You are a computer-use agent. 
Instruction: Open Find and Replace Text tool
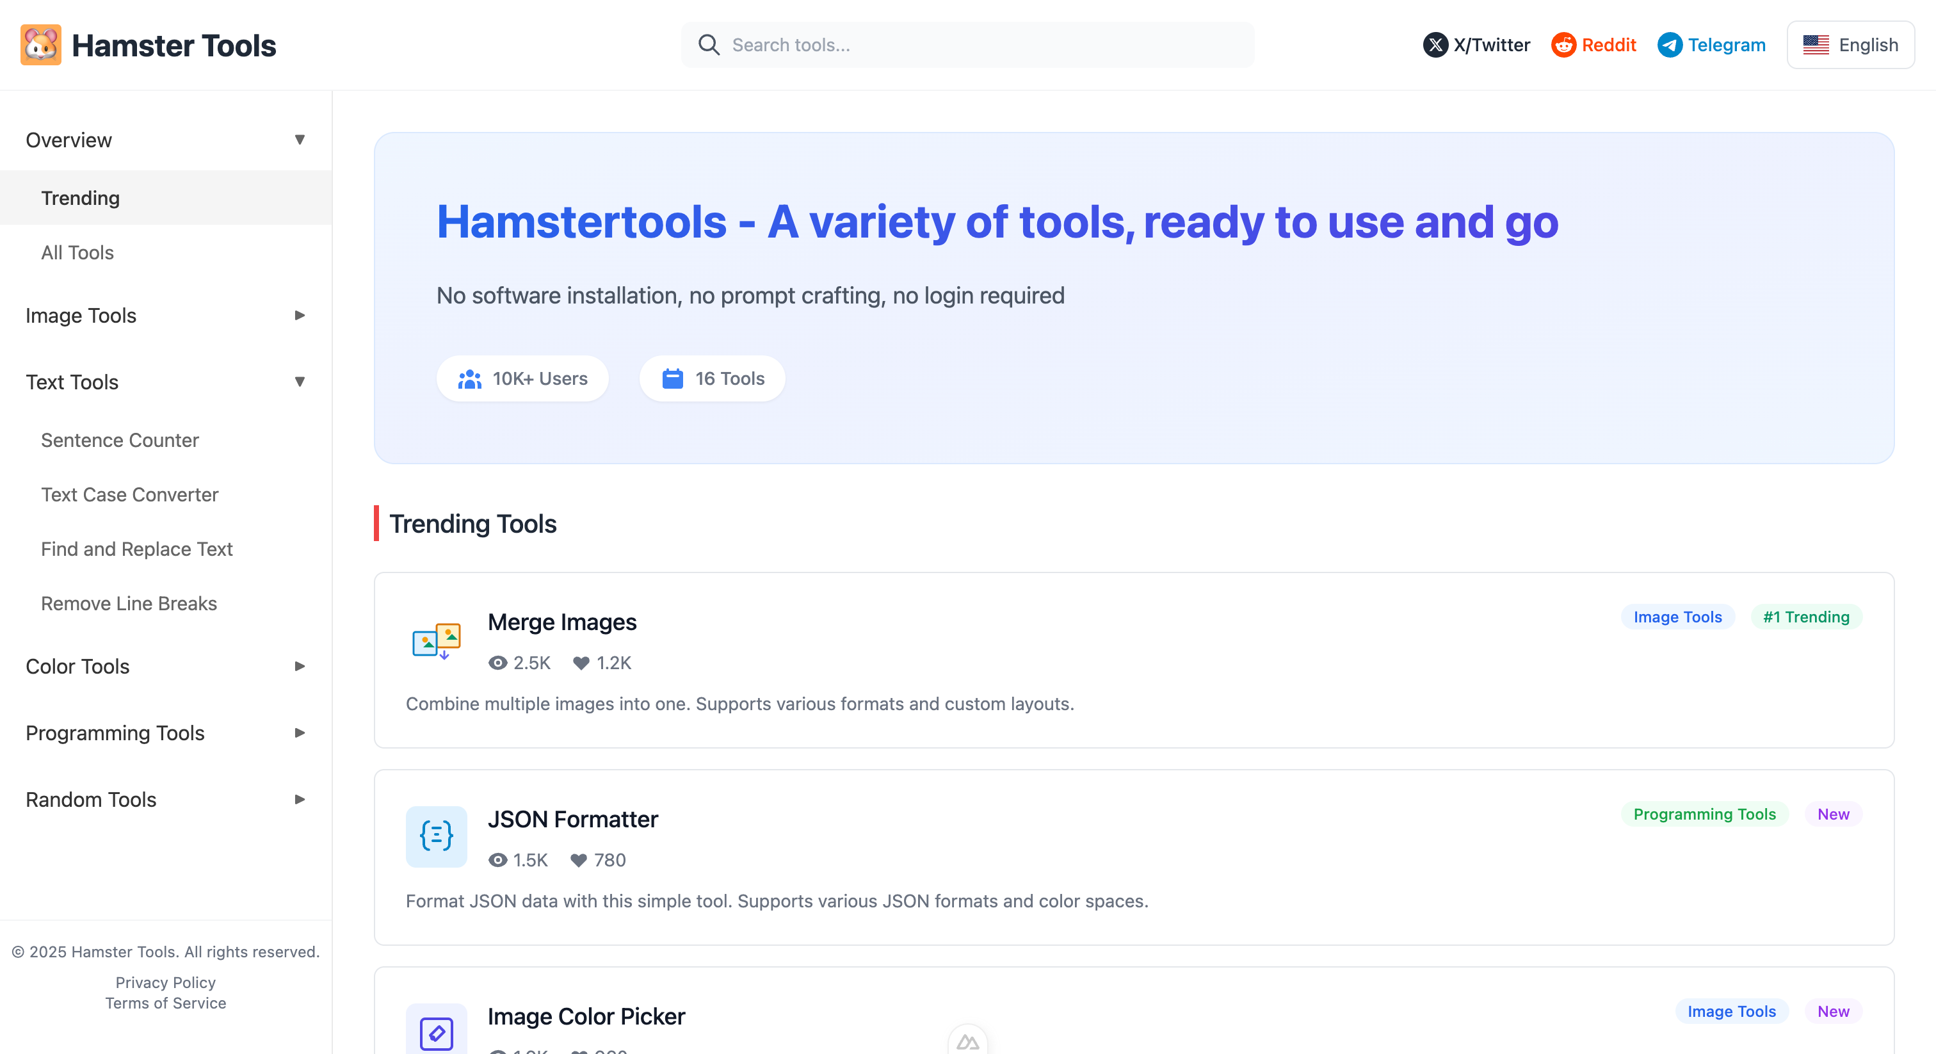tap(165, 549)
